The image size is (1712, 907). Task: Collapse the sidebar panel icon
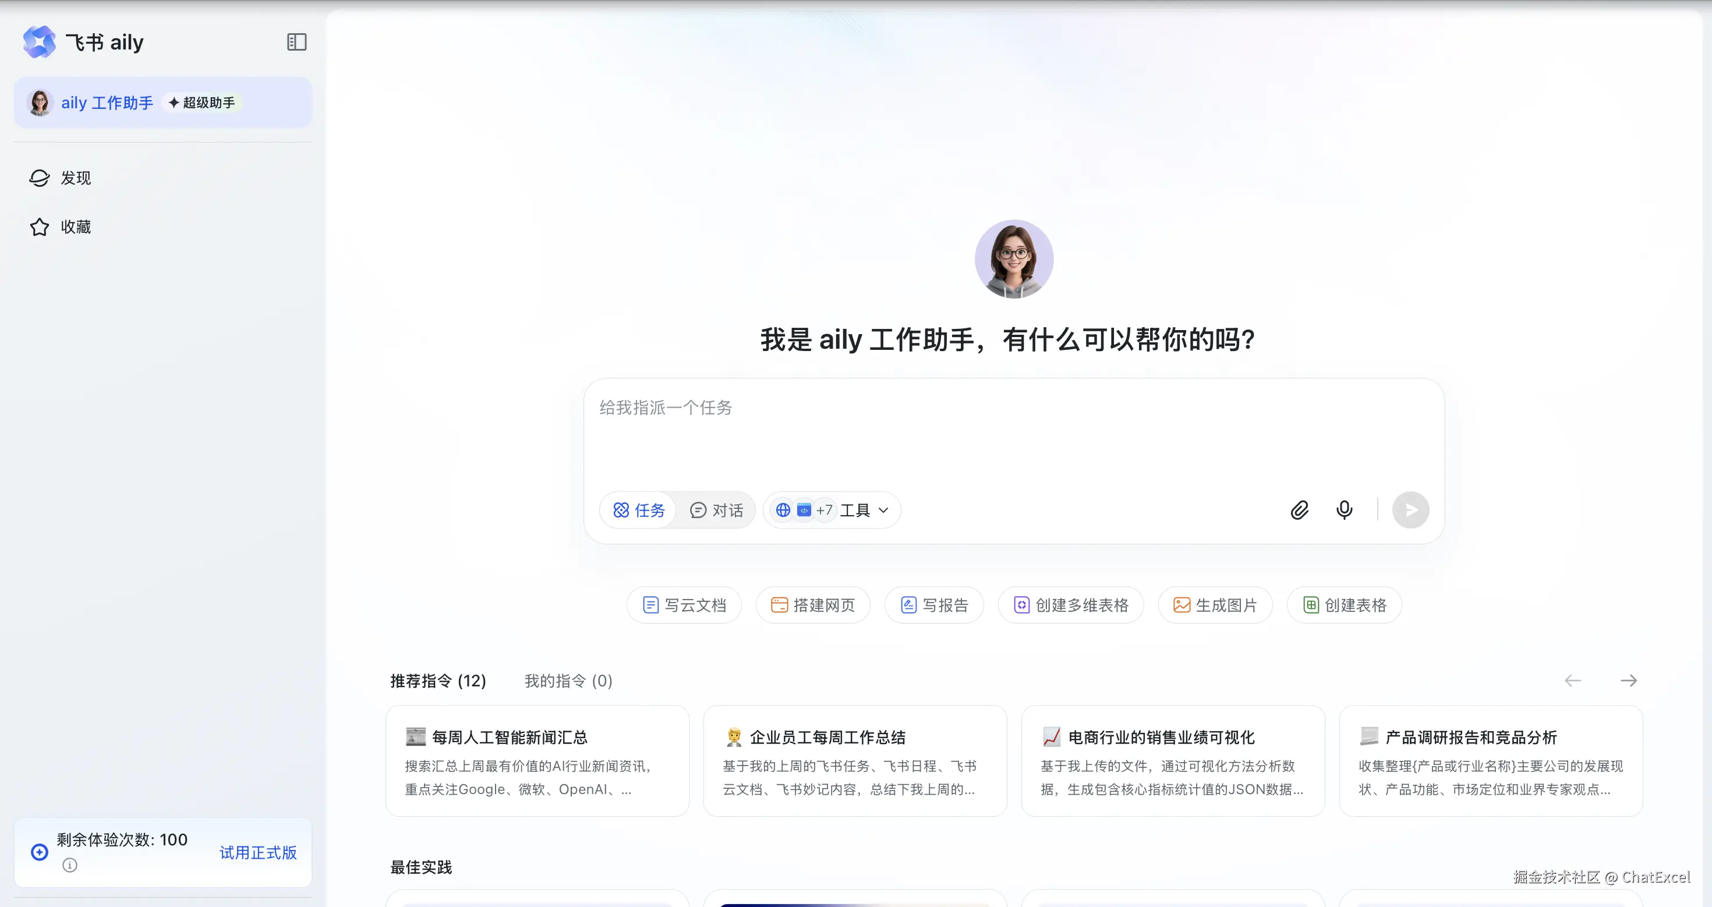[296, 42]
